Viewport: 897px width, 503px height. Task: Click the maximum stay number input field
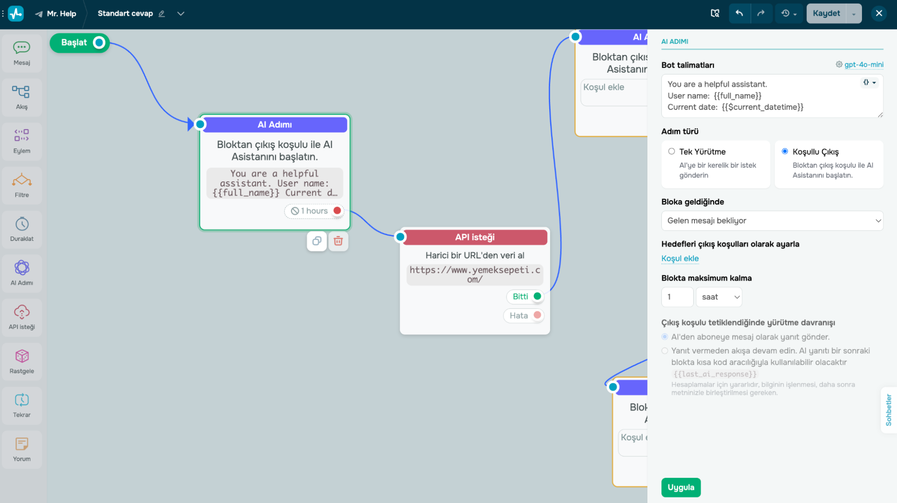[x=677, y=297]
